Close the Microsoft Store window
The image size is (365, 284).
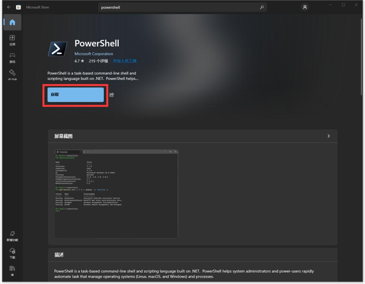pyautogui.click(x=356, y=5)
